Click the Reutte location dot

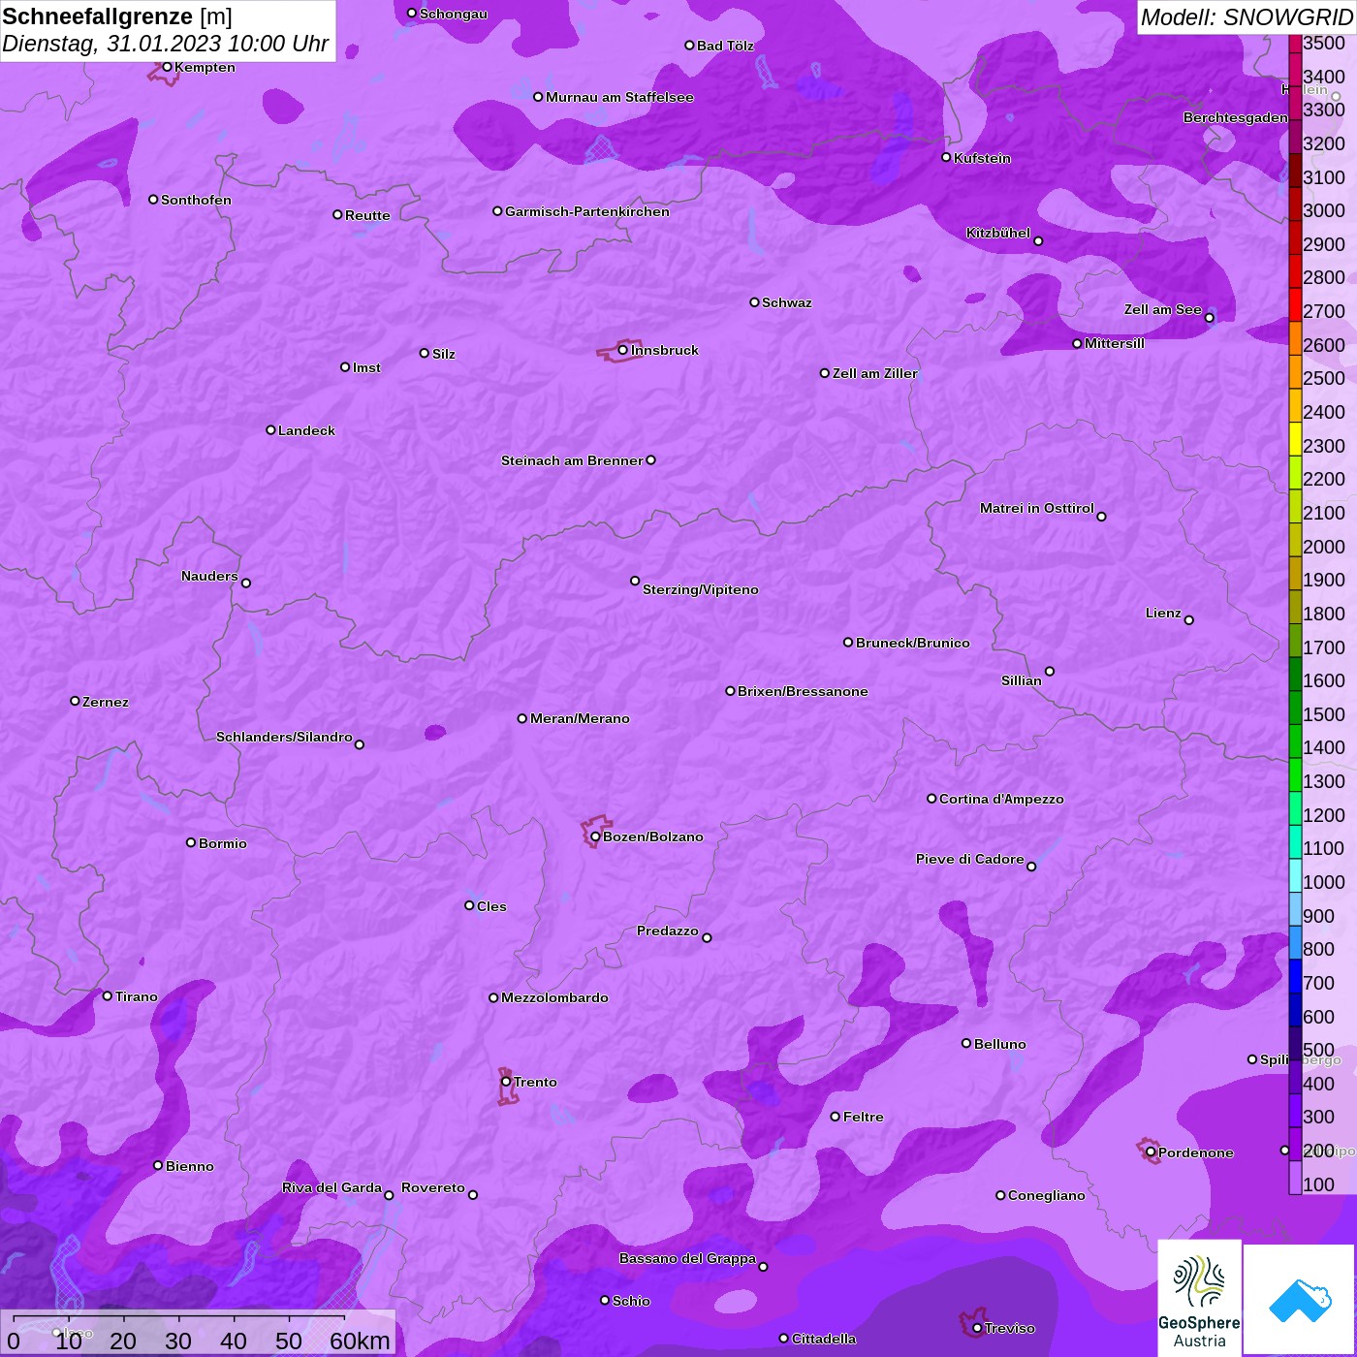click(337, 215)
